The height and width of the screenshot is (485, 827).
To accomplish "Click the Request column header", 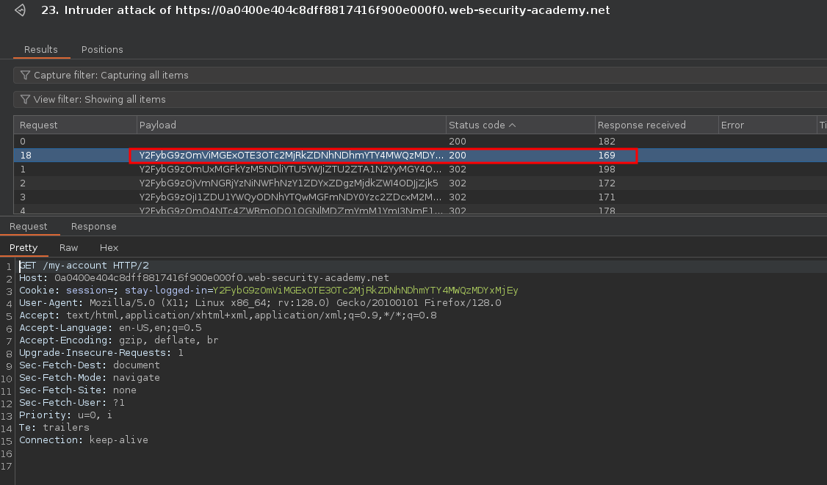I will coord(39,125).
